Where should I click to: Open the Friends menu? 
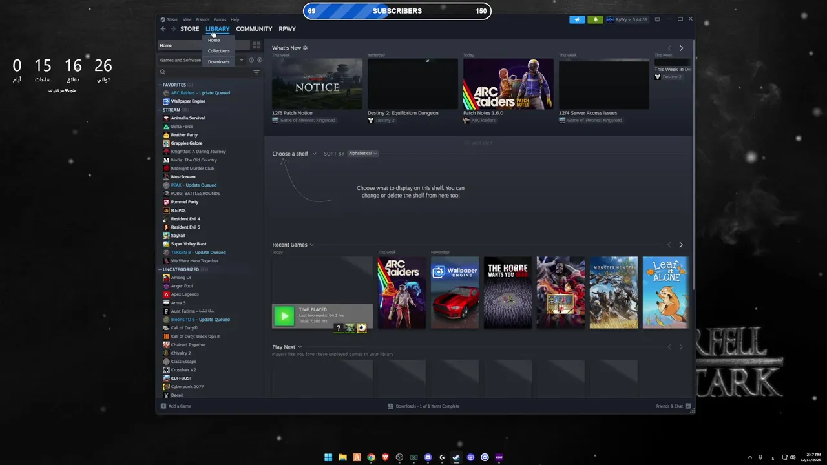[x=203, y=19]
